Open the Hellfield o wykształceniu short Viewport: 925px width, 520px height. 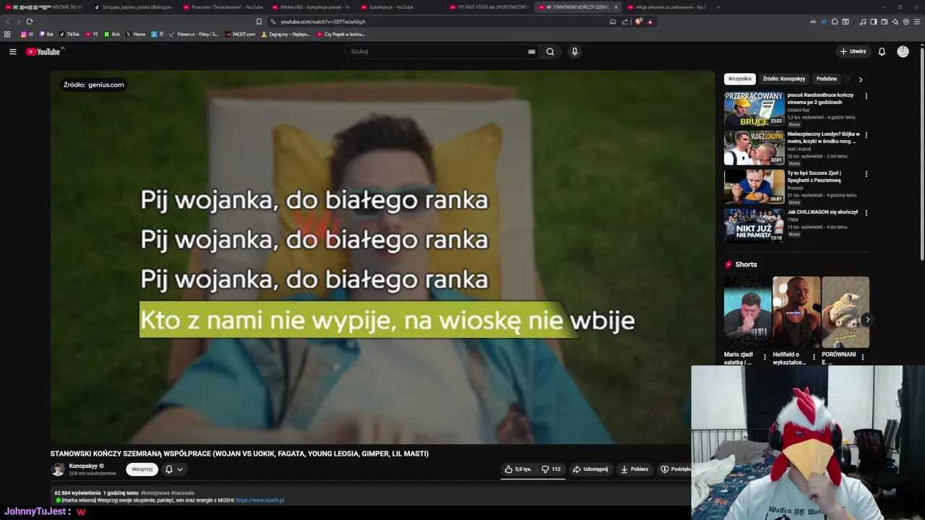click(x=796, y=312)
